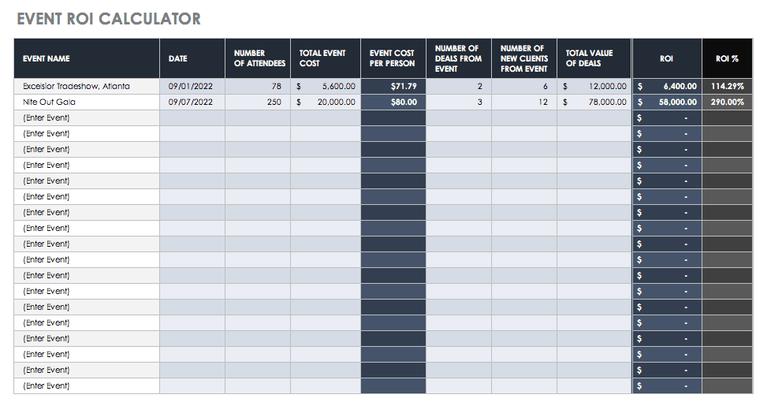Click the Event ROI Calculator title

pyautogui.click(x=109, y=19)
